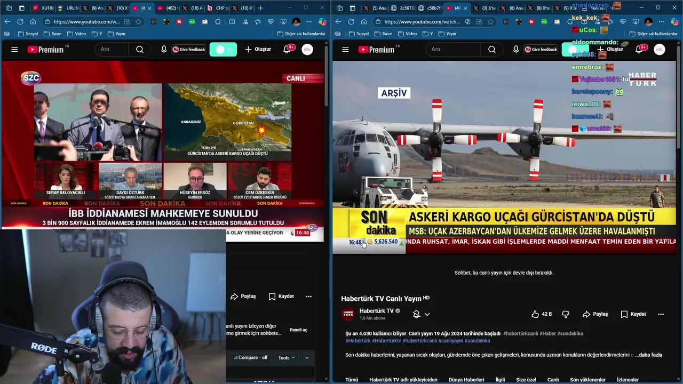Open new tab in left browser
The width and height of the screenshot is (683, 384).
[x=260, y=8]
